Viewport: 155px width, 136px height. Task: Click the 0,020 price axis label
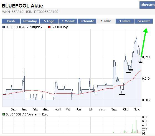(146, 57)
